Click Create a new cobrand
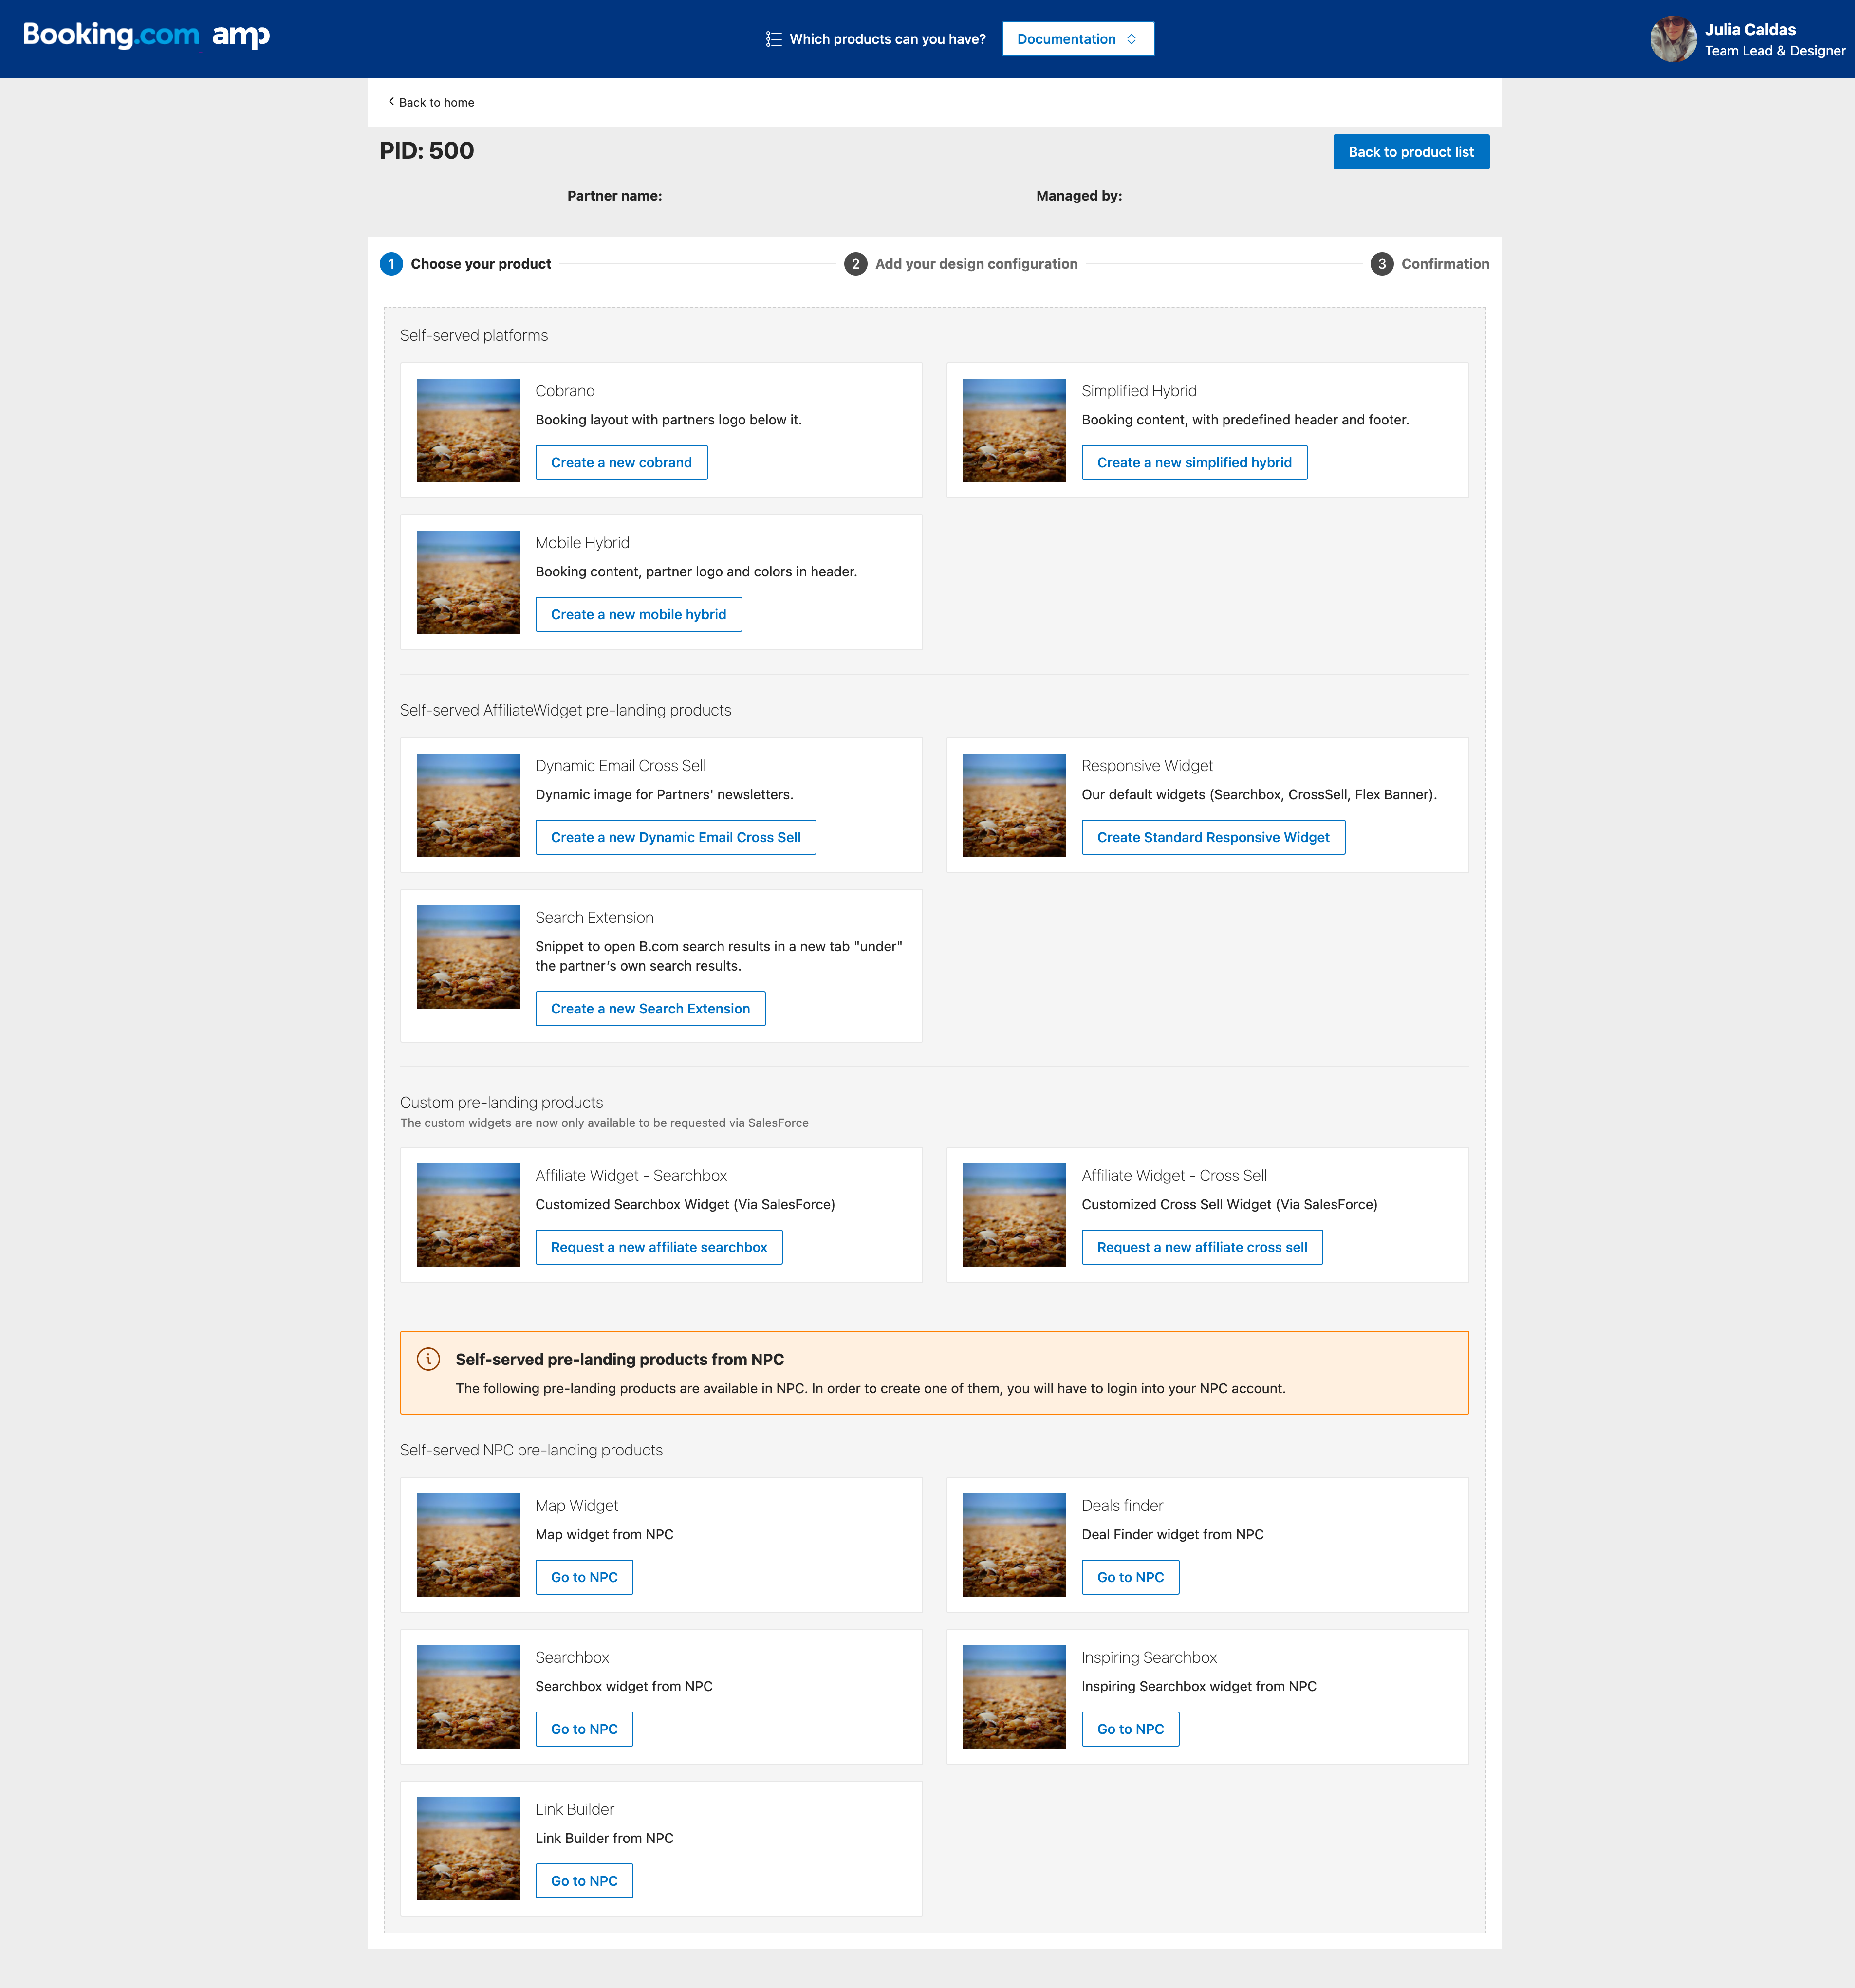1855x1988 pixels. tap(621, 463)
